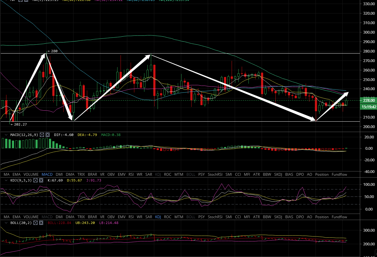Screen dimensions: 377x257
Task: Pick the ATR indicator below MACD panel
Action: 256,174
